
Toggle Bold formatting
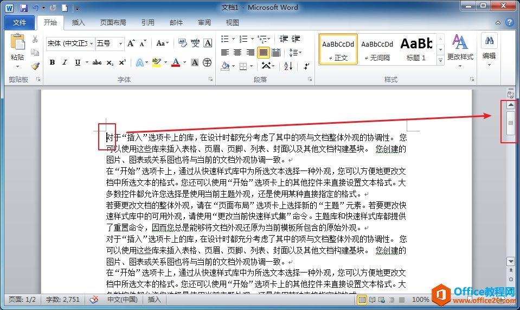click(52, 62)
